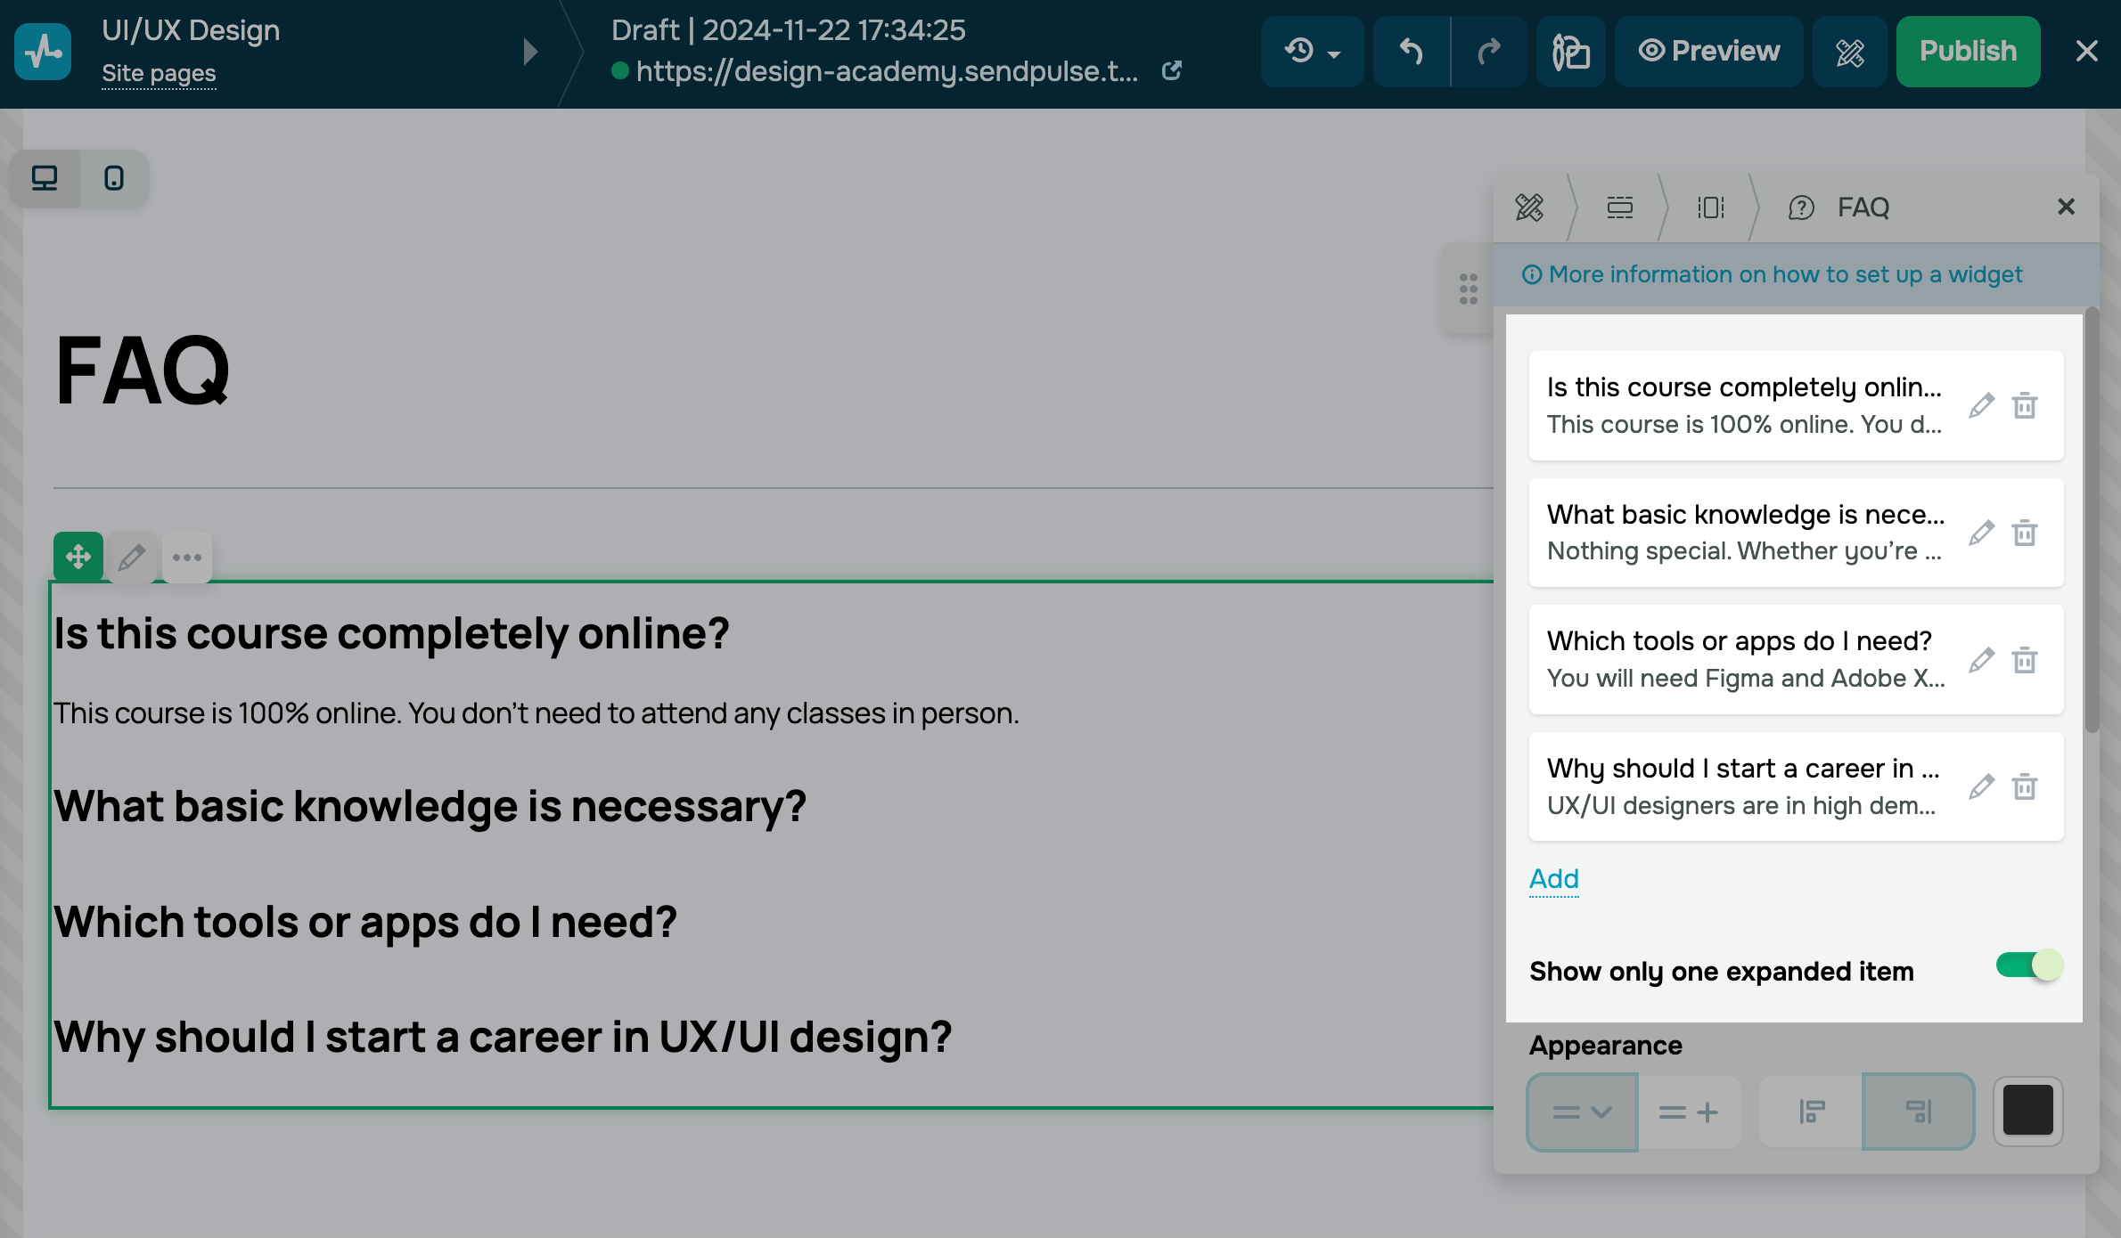Go to the column breadcrumb in the panel
The width and height of the screenshot is (2121, 1238).
1710,208
